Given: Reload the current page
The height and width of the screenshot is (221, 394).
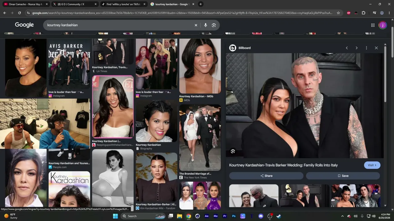Looking at the screenshot, I should click(19, 13).
